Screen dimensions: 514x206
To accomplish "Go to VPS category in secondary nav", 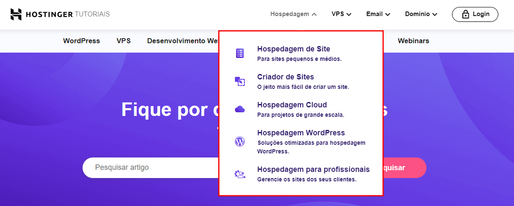I will 123,41.
